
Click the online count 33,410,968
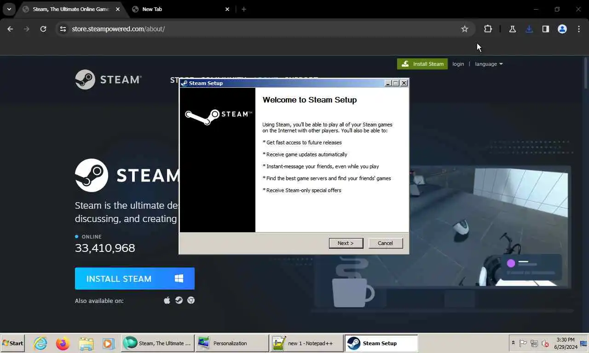point(105,248)
